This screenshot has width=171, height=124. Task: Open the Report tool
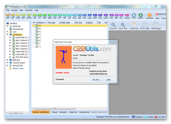pyautogui.click(x=141, y=16)
